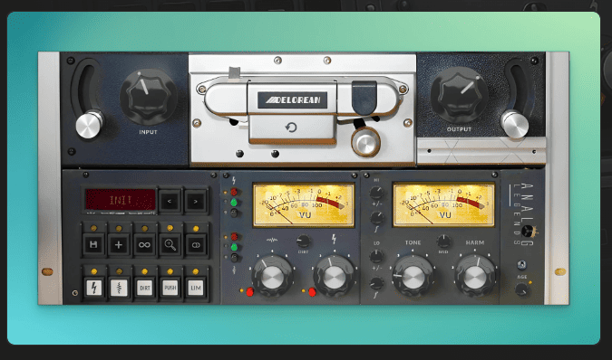
Task: Click the upper red switch left of the first VU meter
Action: pyautogui.click(x=234, y=192)
